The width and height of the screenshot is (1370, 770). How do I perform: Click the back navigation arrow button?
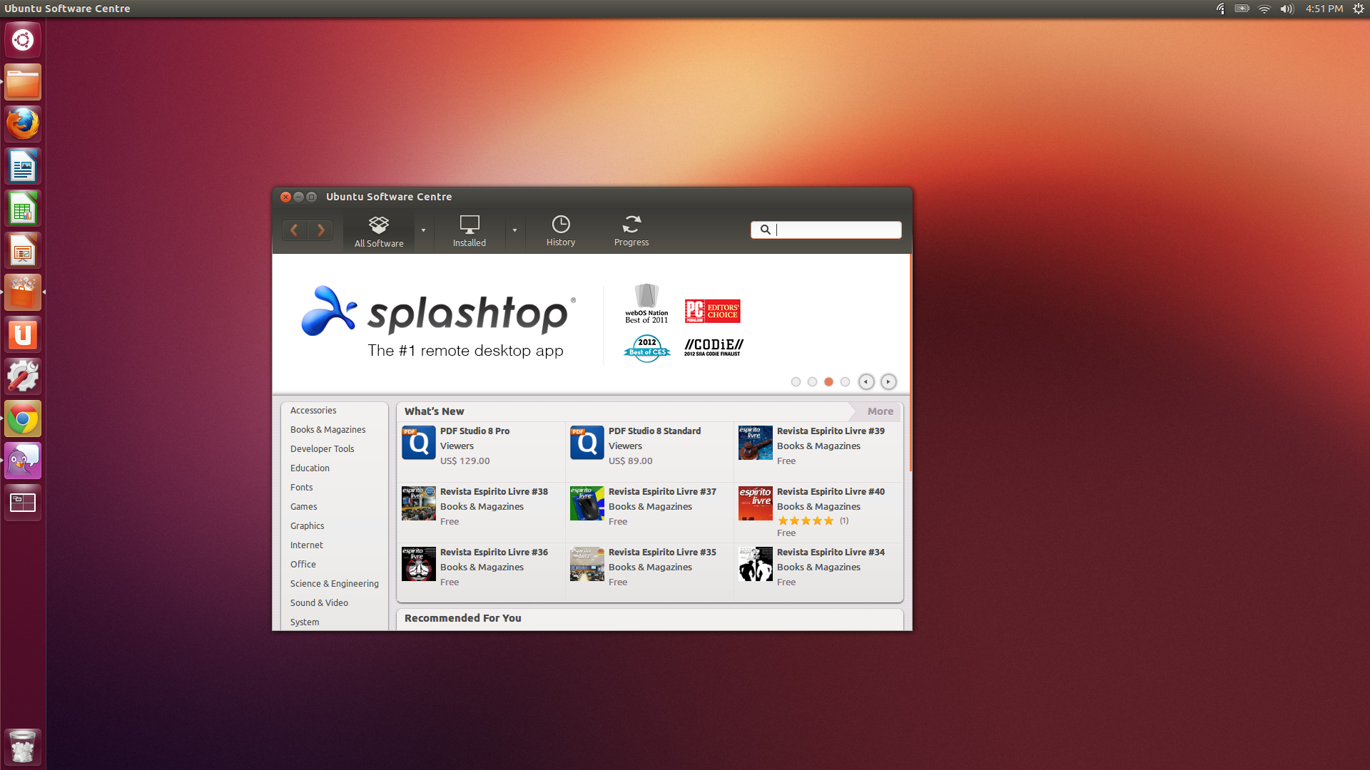pos(295,230)
